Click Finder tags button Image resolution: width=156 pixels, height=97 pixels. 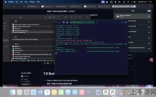[75, 17]
